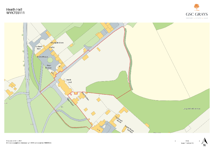Click the circular lawn in the stable courtyard
The height and width of the screenshot is (151, 214).
[x=50, y=60]
